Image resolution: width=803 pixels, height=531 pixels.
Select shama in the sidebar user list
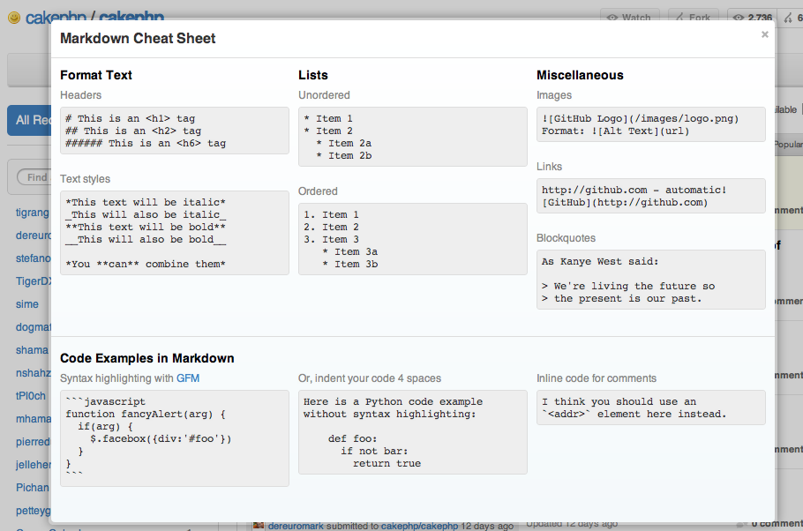point(32,350)
